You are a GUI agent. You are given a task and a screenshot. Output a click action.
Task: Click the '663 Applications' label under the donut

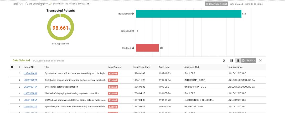(60, 44)
